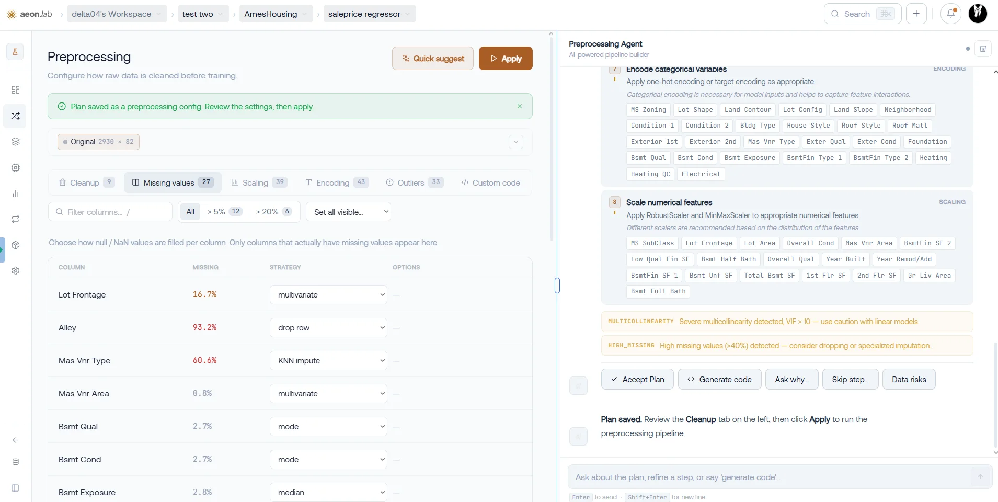998x502 pixels.
Task: Click the Accept Plan button
Action: click(x=637, y=380)
